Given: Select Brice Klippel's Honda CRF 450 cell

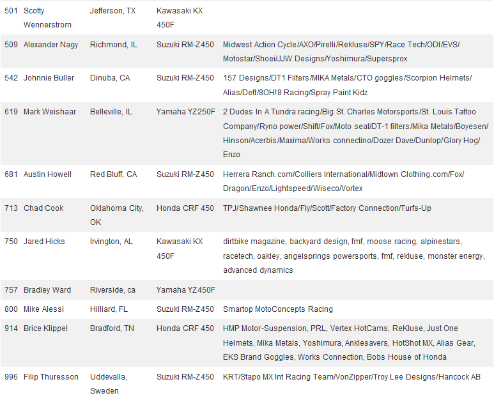Looking at the screenshot, I should (185, 328).
